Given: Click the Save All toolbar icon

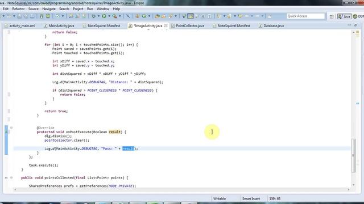Looking at the screenshot, I should pyautogui.click(x=26, y=16).
